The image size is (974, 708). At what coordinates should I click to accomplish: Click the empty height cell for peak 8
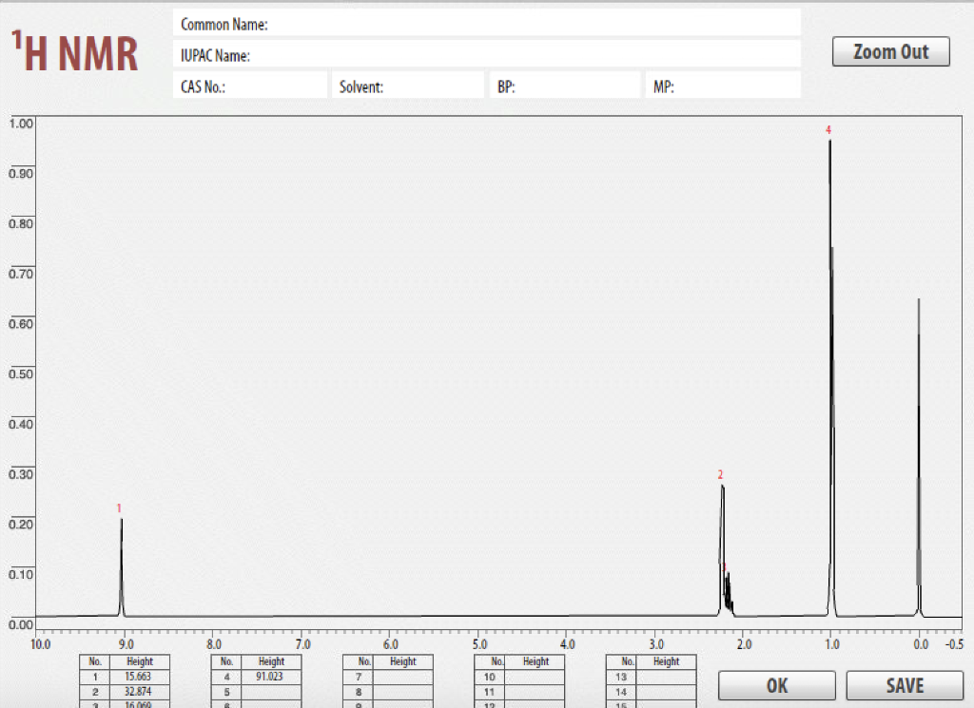(x=402, y=691)
